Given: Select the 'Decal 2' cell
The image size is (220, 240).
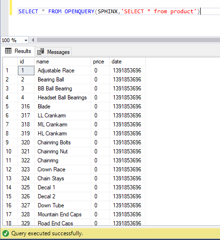Looking at the screenshot, I should click(62, 196).
